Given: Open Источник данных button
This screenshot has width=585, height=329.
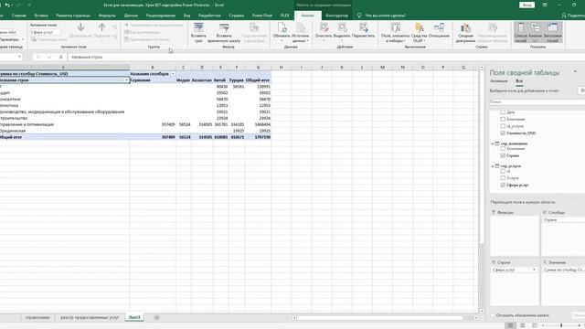Looking at the screenshot, I should (301, 33).
